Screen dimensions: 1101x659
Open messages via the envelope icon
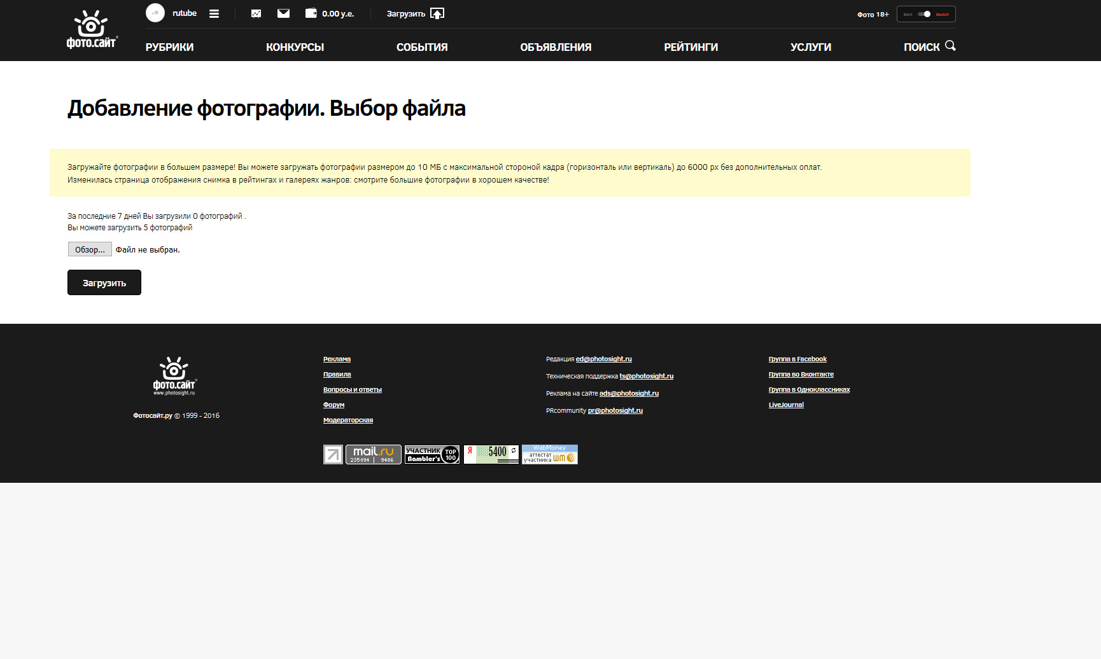[283, 13]
